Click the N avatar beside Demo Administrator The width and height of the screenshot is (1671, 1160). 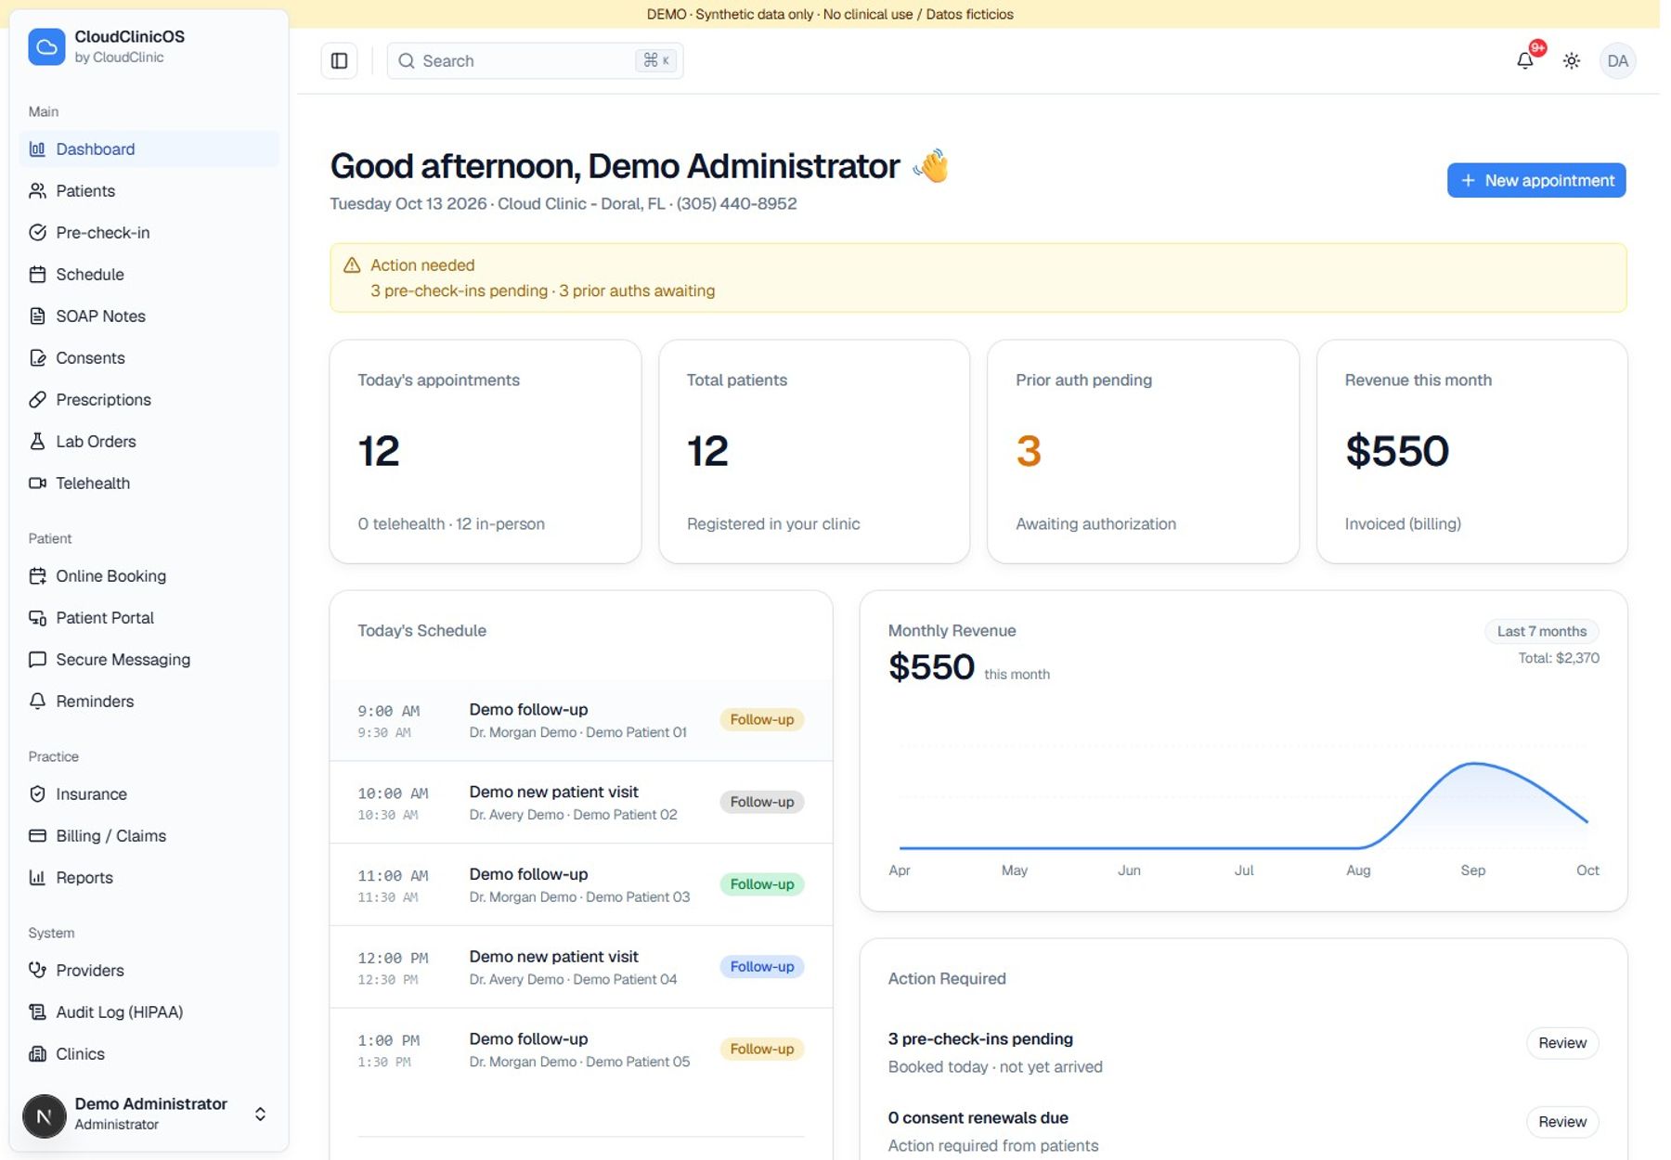[x=44, y=1115]
